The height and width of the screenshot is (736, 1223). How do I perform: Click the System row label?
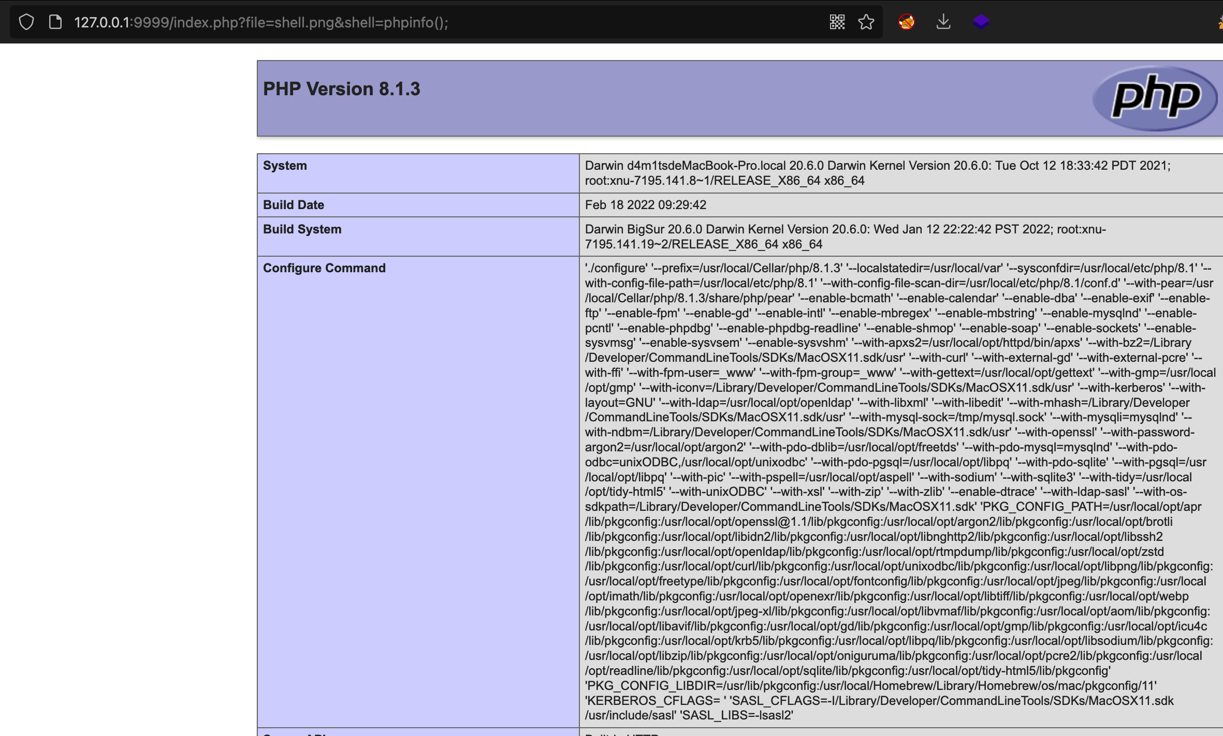285,166
